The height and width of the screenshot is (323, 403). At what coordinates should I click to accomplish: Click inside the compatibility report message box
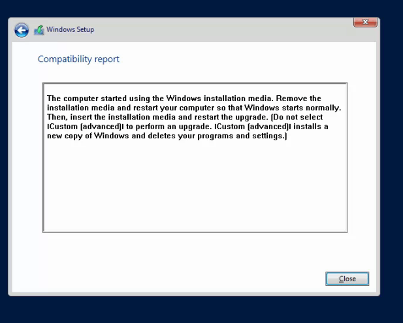[195, 158]
